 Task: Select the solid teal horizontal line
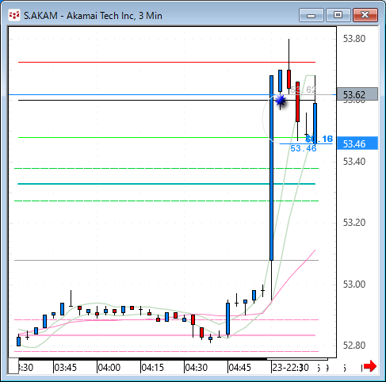[166, 184]
